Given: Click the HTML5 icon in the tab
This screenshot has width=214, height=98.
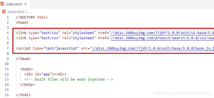Looking at the screenshot, I should [2, 4].
